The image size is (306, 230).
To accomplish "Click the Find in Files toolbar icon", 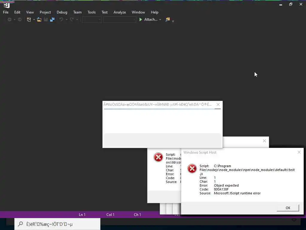I will tap(168, 19).
